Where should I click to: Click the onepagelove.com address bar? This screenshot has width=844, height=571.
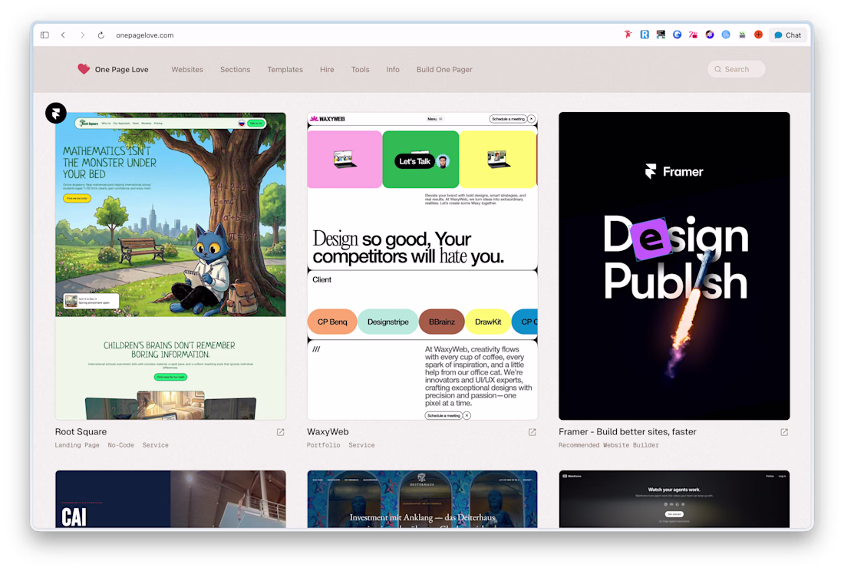[x=145, y=35]
